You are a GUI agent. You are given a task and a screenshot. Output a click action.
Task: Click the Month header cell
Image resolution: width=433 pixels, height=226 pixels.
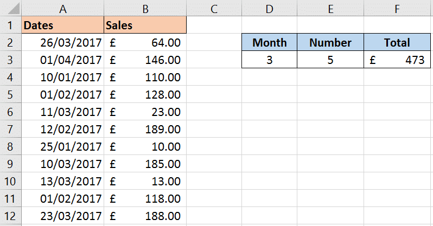pyautogui.click(x=269, y=42)
